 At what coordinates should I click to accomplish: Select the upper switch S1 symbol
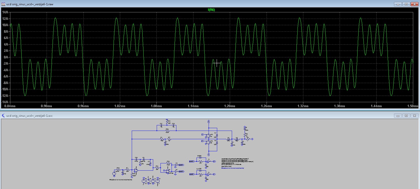click(x=208, y=136)
